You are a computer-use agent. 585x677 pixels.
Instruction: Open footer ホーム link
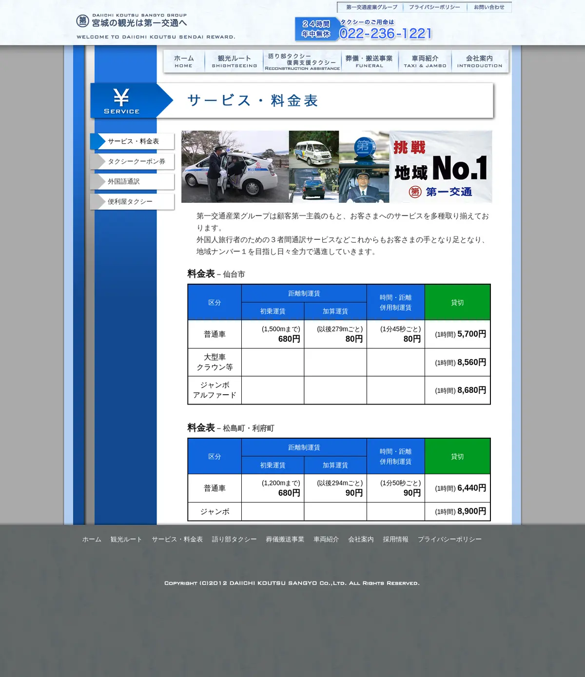click(92, 540)
